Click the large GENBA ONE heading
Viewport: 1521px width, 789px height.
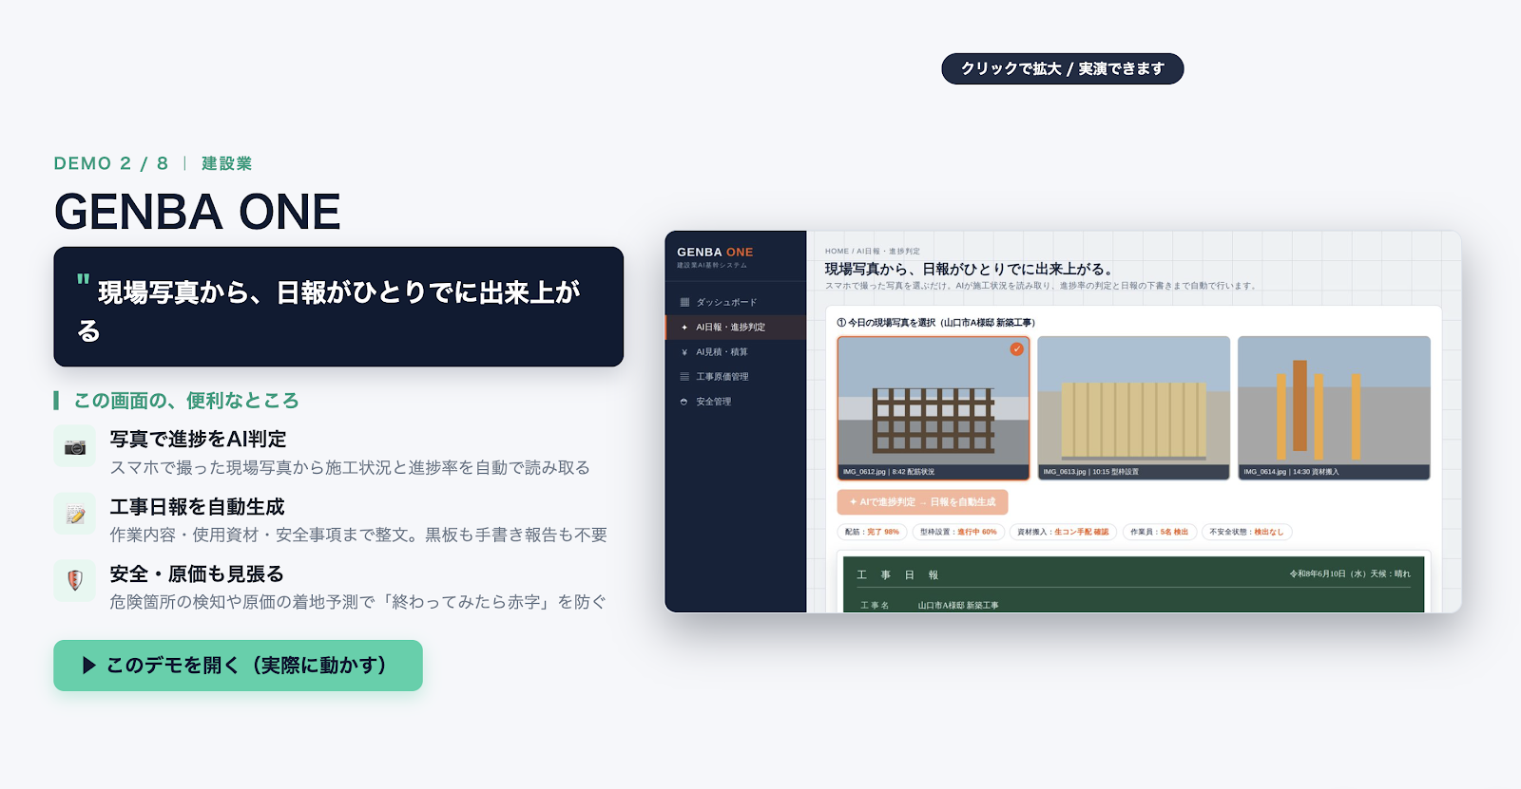coord(197,212)
